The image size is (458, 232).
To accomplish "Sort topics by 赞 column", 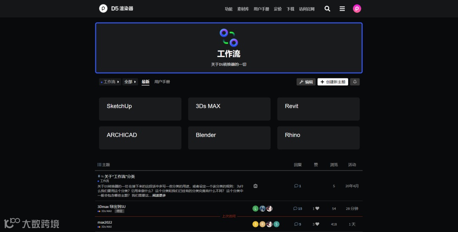I will [316, 165].
